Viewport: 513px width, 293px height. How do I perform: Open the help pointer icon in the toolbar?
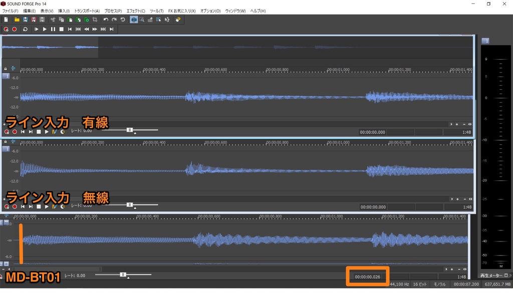pyautogui.click(x=178, y=20)
